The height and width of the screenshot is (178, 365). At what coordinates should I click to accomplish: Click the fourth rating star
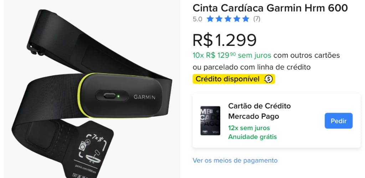(237, 19)
